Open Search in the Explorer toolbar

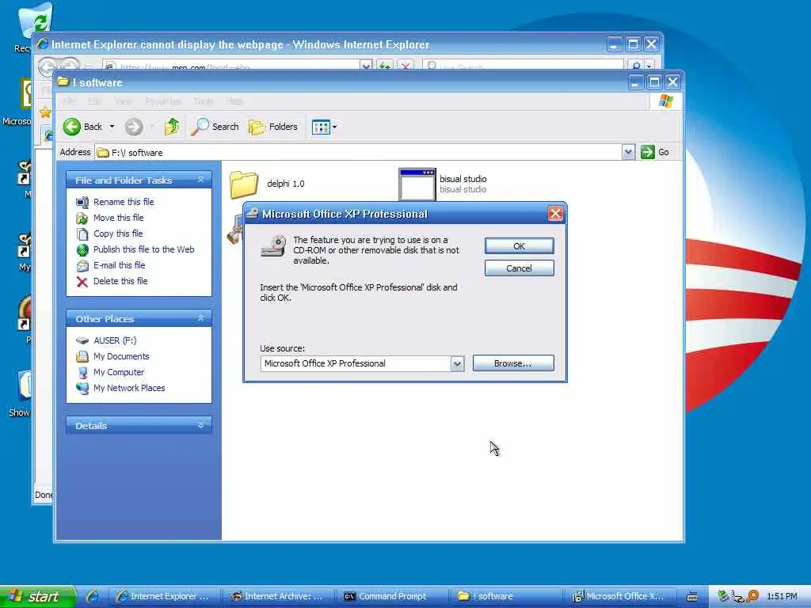click(x=215, y=127)
